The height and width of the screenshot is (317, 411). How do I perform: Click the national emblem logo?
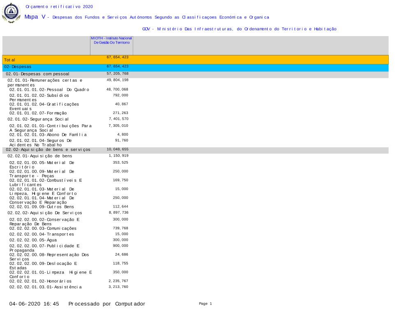[11, 13]
